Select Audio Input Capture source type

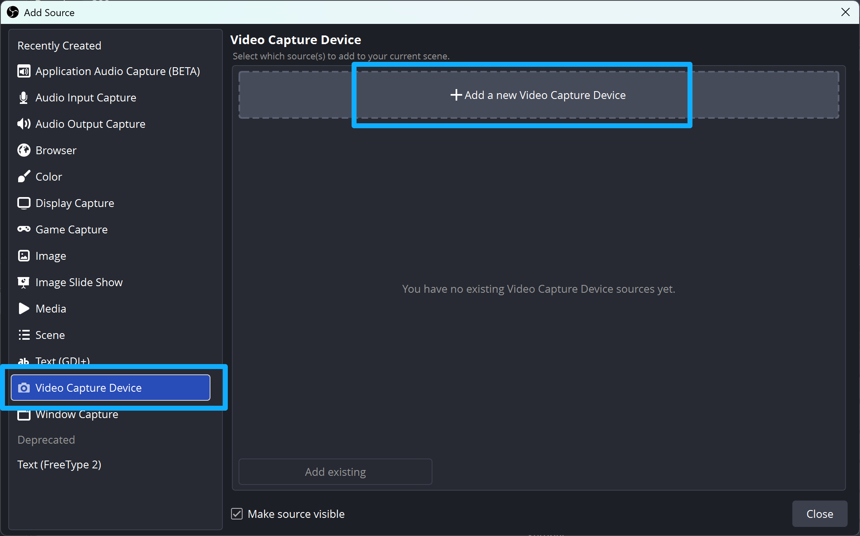point(111,98)
